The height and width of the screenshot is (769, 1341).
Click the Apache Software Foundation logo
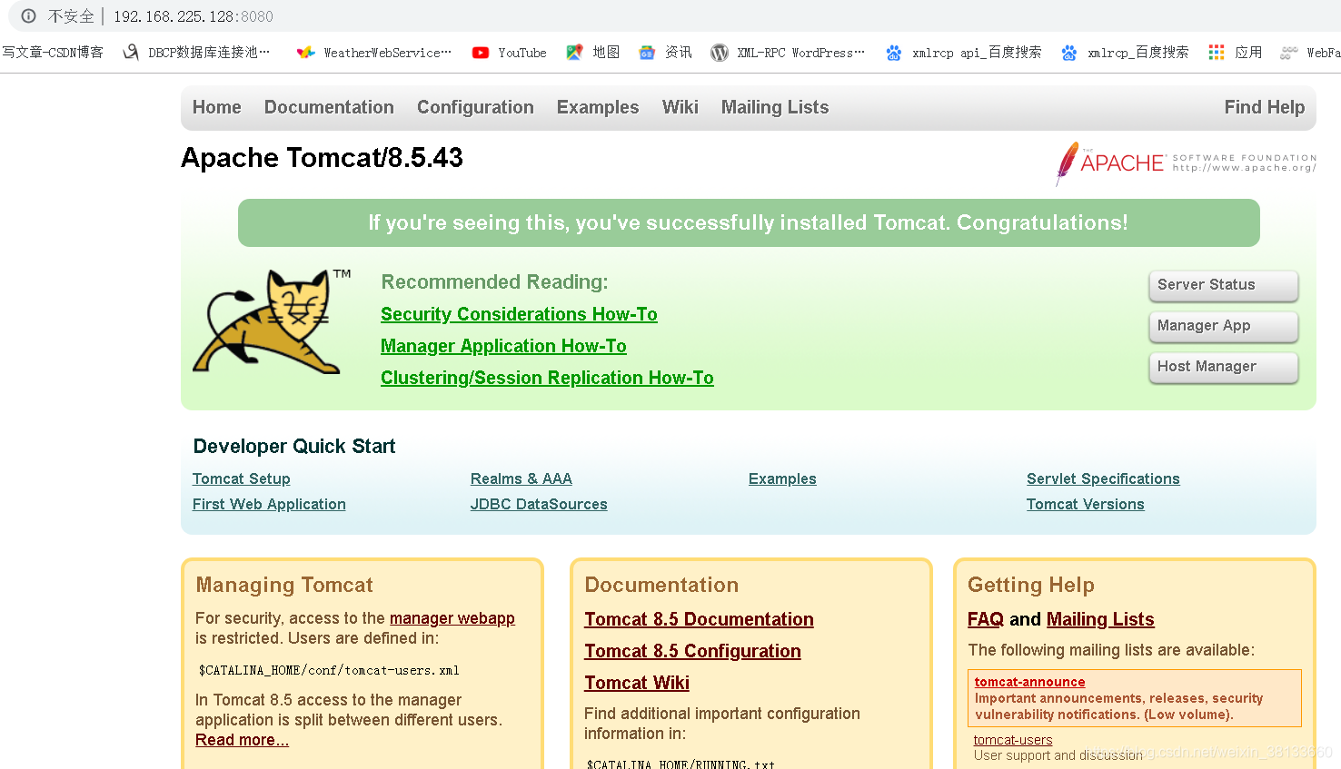click(1186, 163)
